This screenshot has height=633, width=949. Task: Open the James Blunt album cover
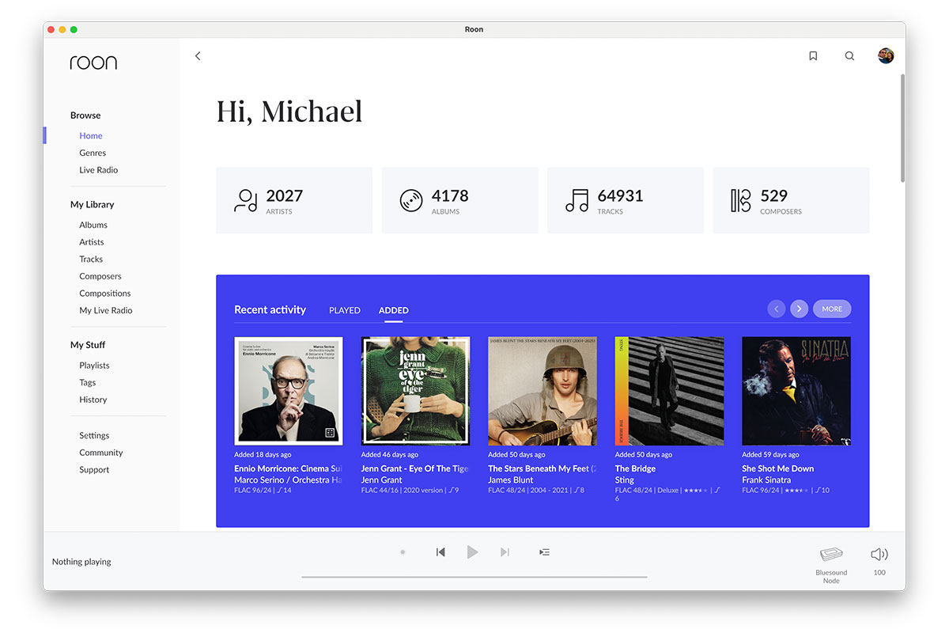(x=543, y=391)
